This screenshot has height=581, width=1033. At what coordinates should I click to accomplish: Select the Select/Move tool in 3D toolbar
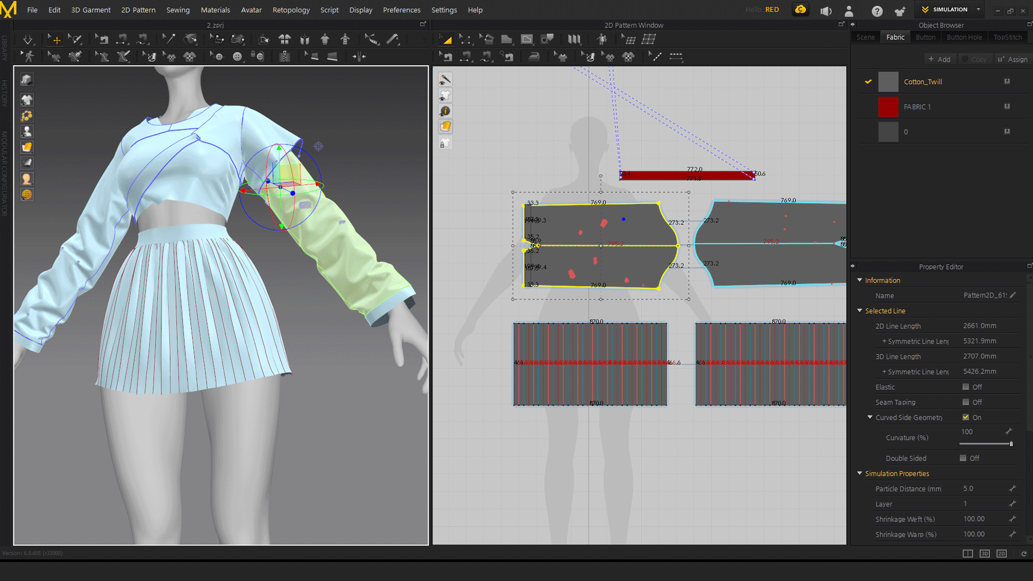coord(54,39)
